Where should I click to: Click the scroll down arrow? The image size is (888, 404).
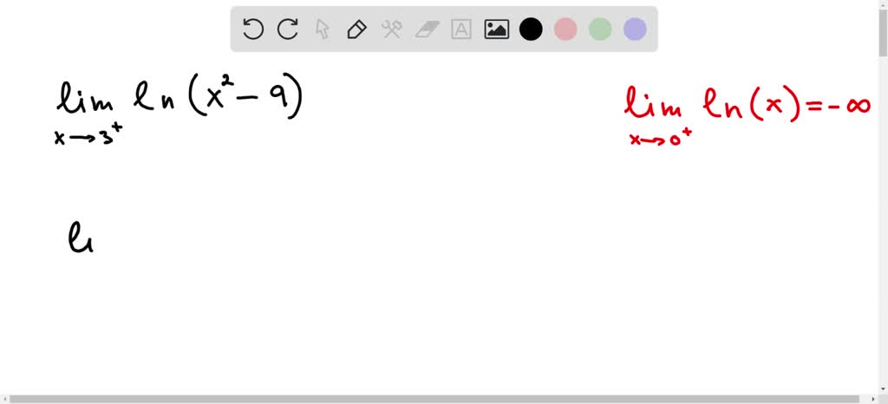coord(884,390)
